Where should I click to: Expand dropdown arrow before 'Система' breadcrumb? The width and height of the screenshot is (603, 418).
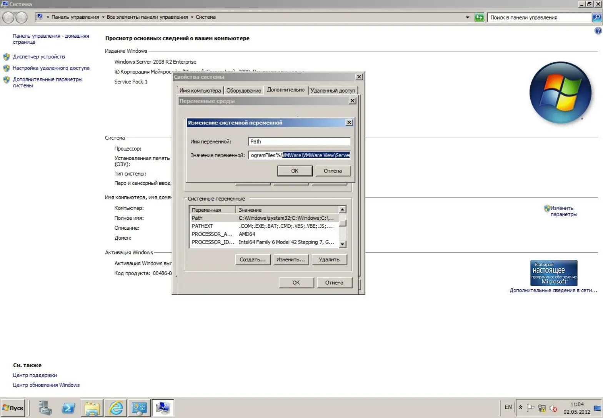click(x=192, y=17)
